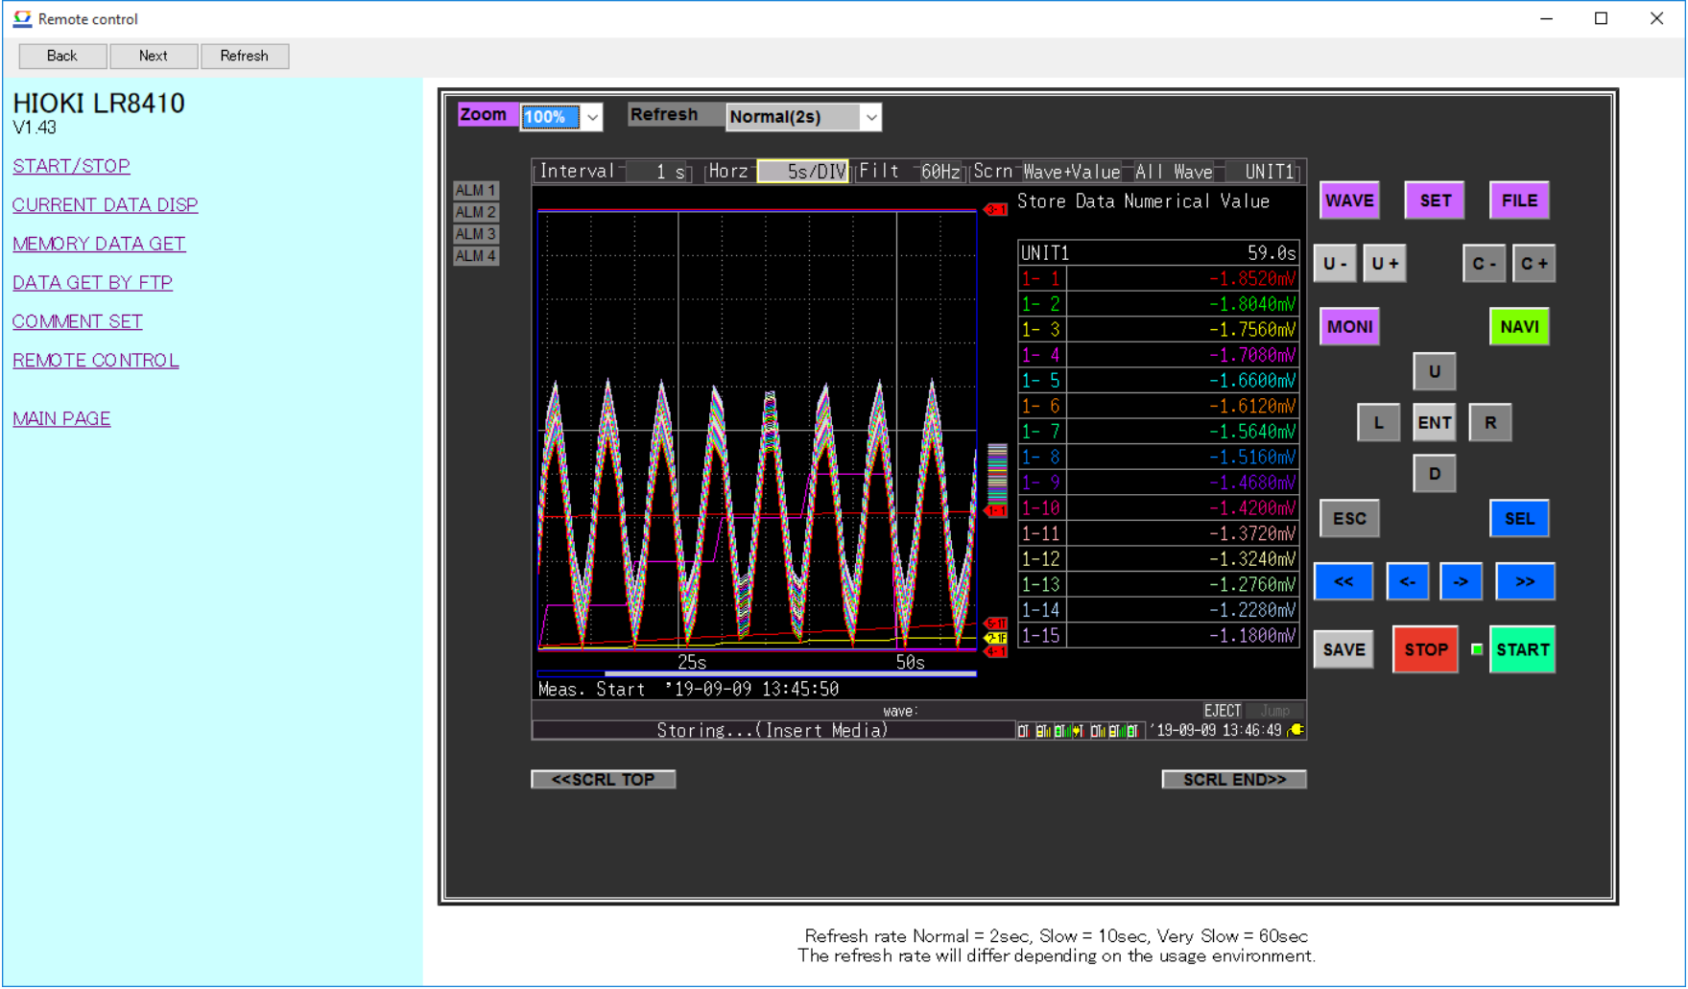Click the <<SCRL TOP button
Image resolution: width=1688 pixels, height=989 pixels.
[x=604, y=780]
